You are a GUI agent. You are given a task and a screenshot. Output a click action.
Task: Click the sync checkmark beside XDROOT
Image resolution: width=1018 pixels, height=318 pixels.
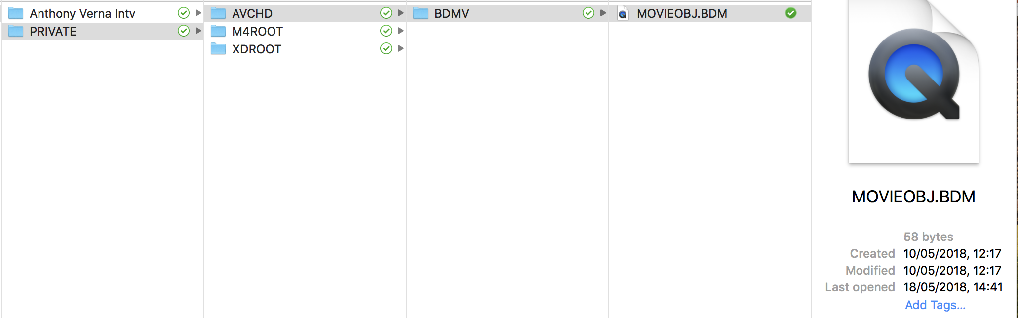[x=386, y=49]
